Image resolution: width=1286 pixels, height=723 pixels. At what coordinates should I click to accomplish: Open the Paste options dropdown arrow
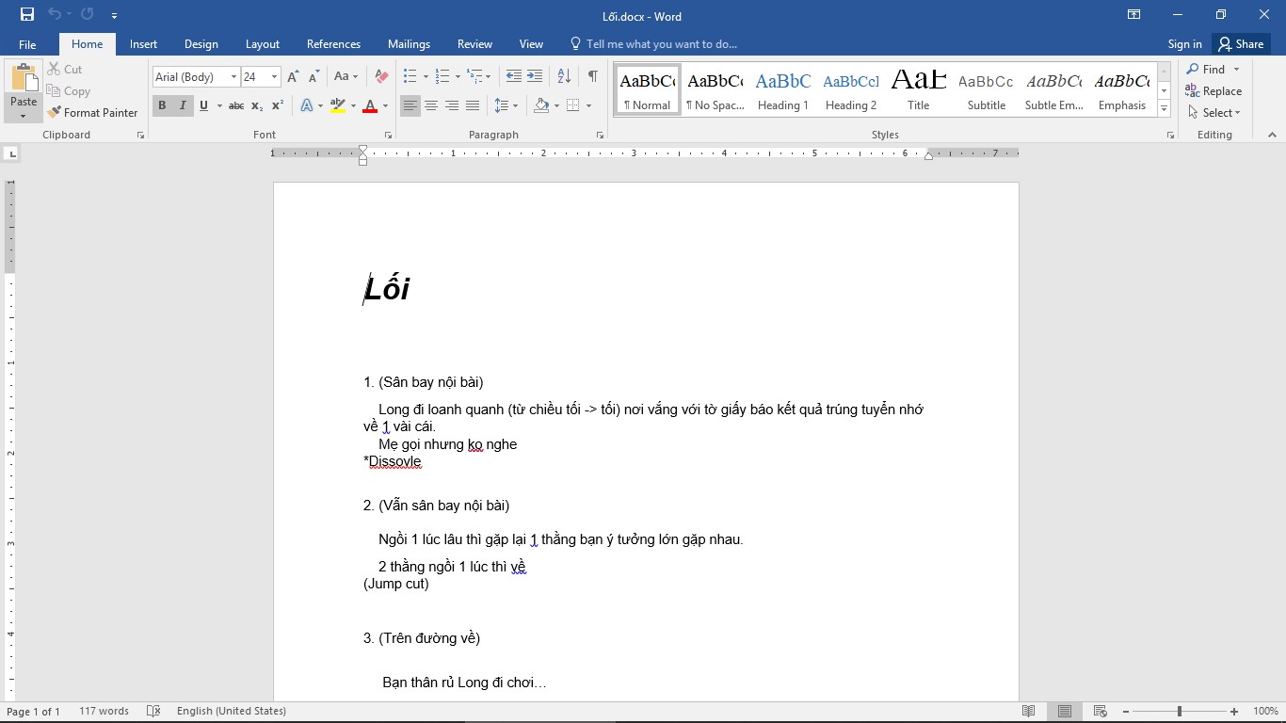pos(24,117)
